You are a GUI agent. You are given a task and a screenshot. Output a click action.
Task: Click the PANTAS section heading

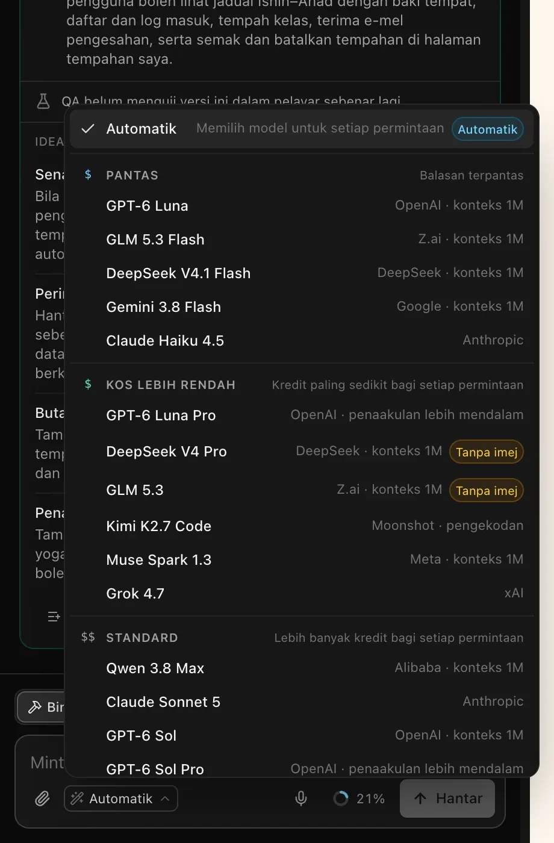[132, 175]
